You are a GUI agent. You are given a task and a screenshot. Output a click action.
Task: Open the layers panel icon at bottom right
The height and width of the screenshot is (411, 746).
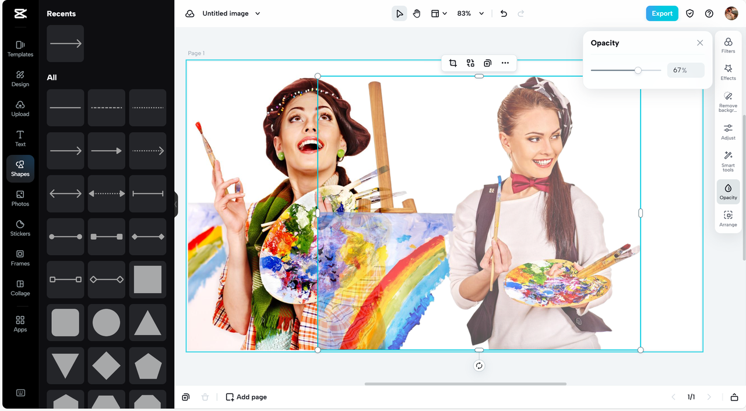[x=734, y=397]
